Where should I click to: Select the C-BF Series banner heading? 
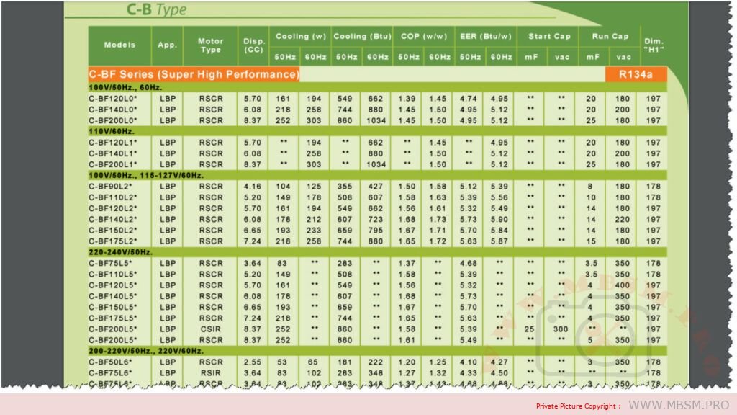pyautogui.click(x=194, y=74)
